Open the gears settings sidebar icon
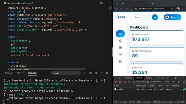 [120, 55]
